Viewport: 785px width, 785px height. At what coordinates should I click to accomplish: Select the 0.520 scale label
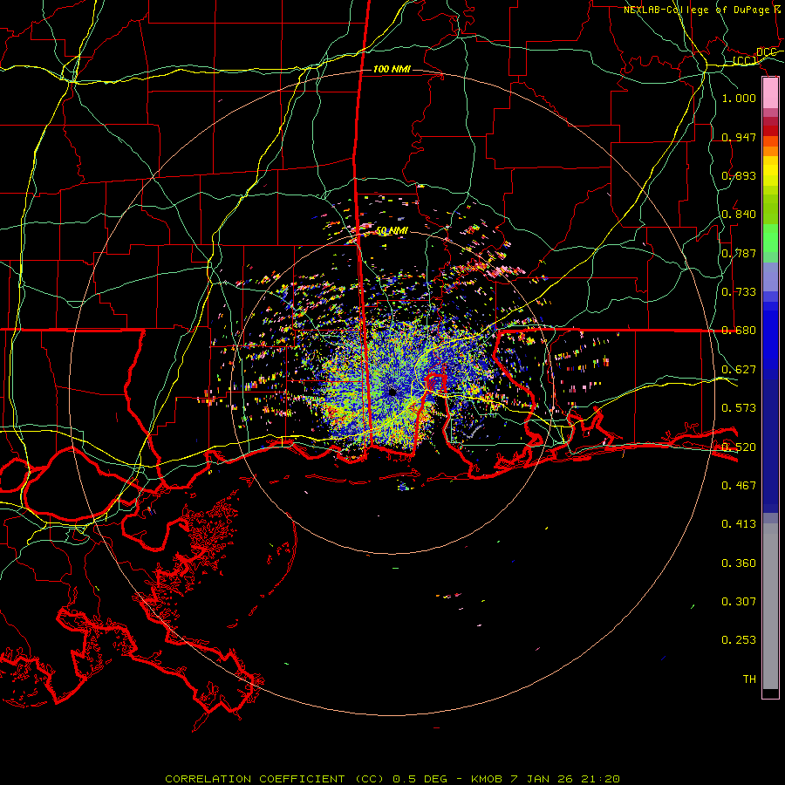pos(739,447)
